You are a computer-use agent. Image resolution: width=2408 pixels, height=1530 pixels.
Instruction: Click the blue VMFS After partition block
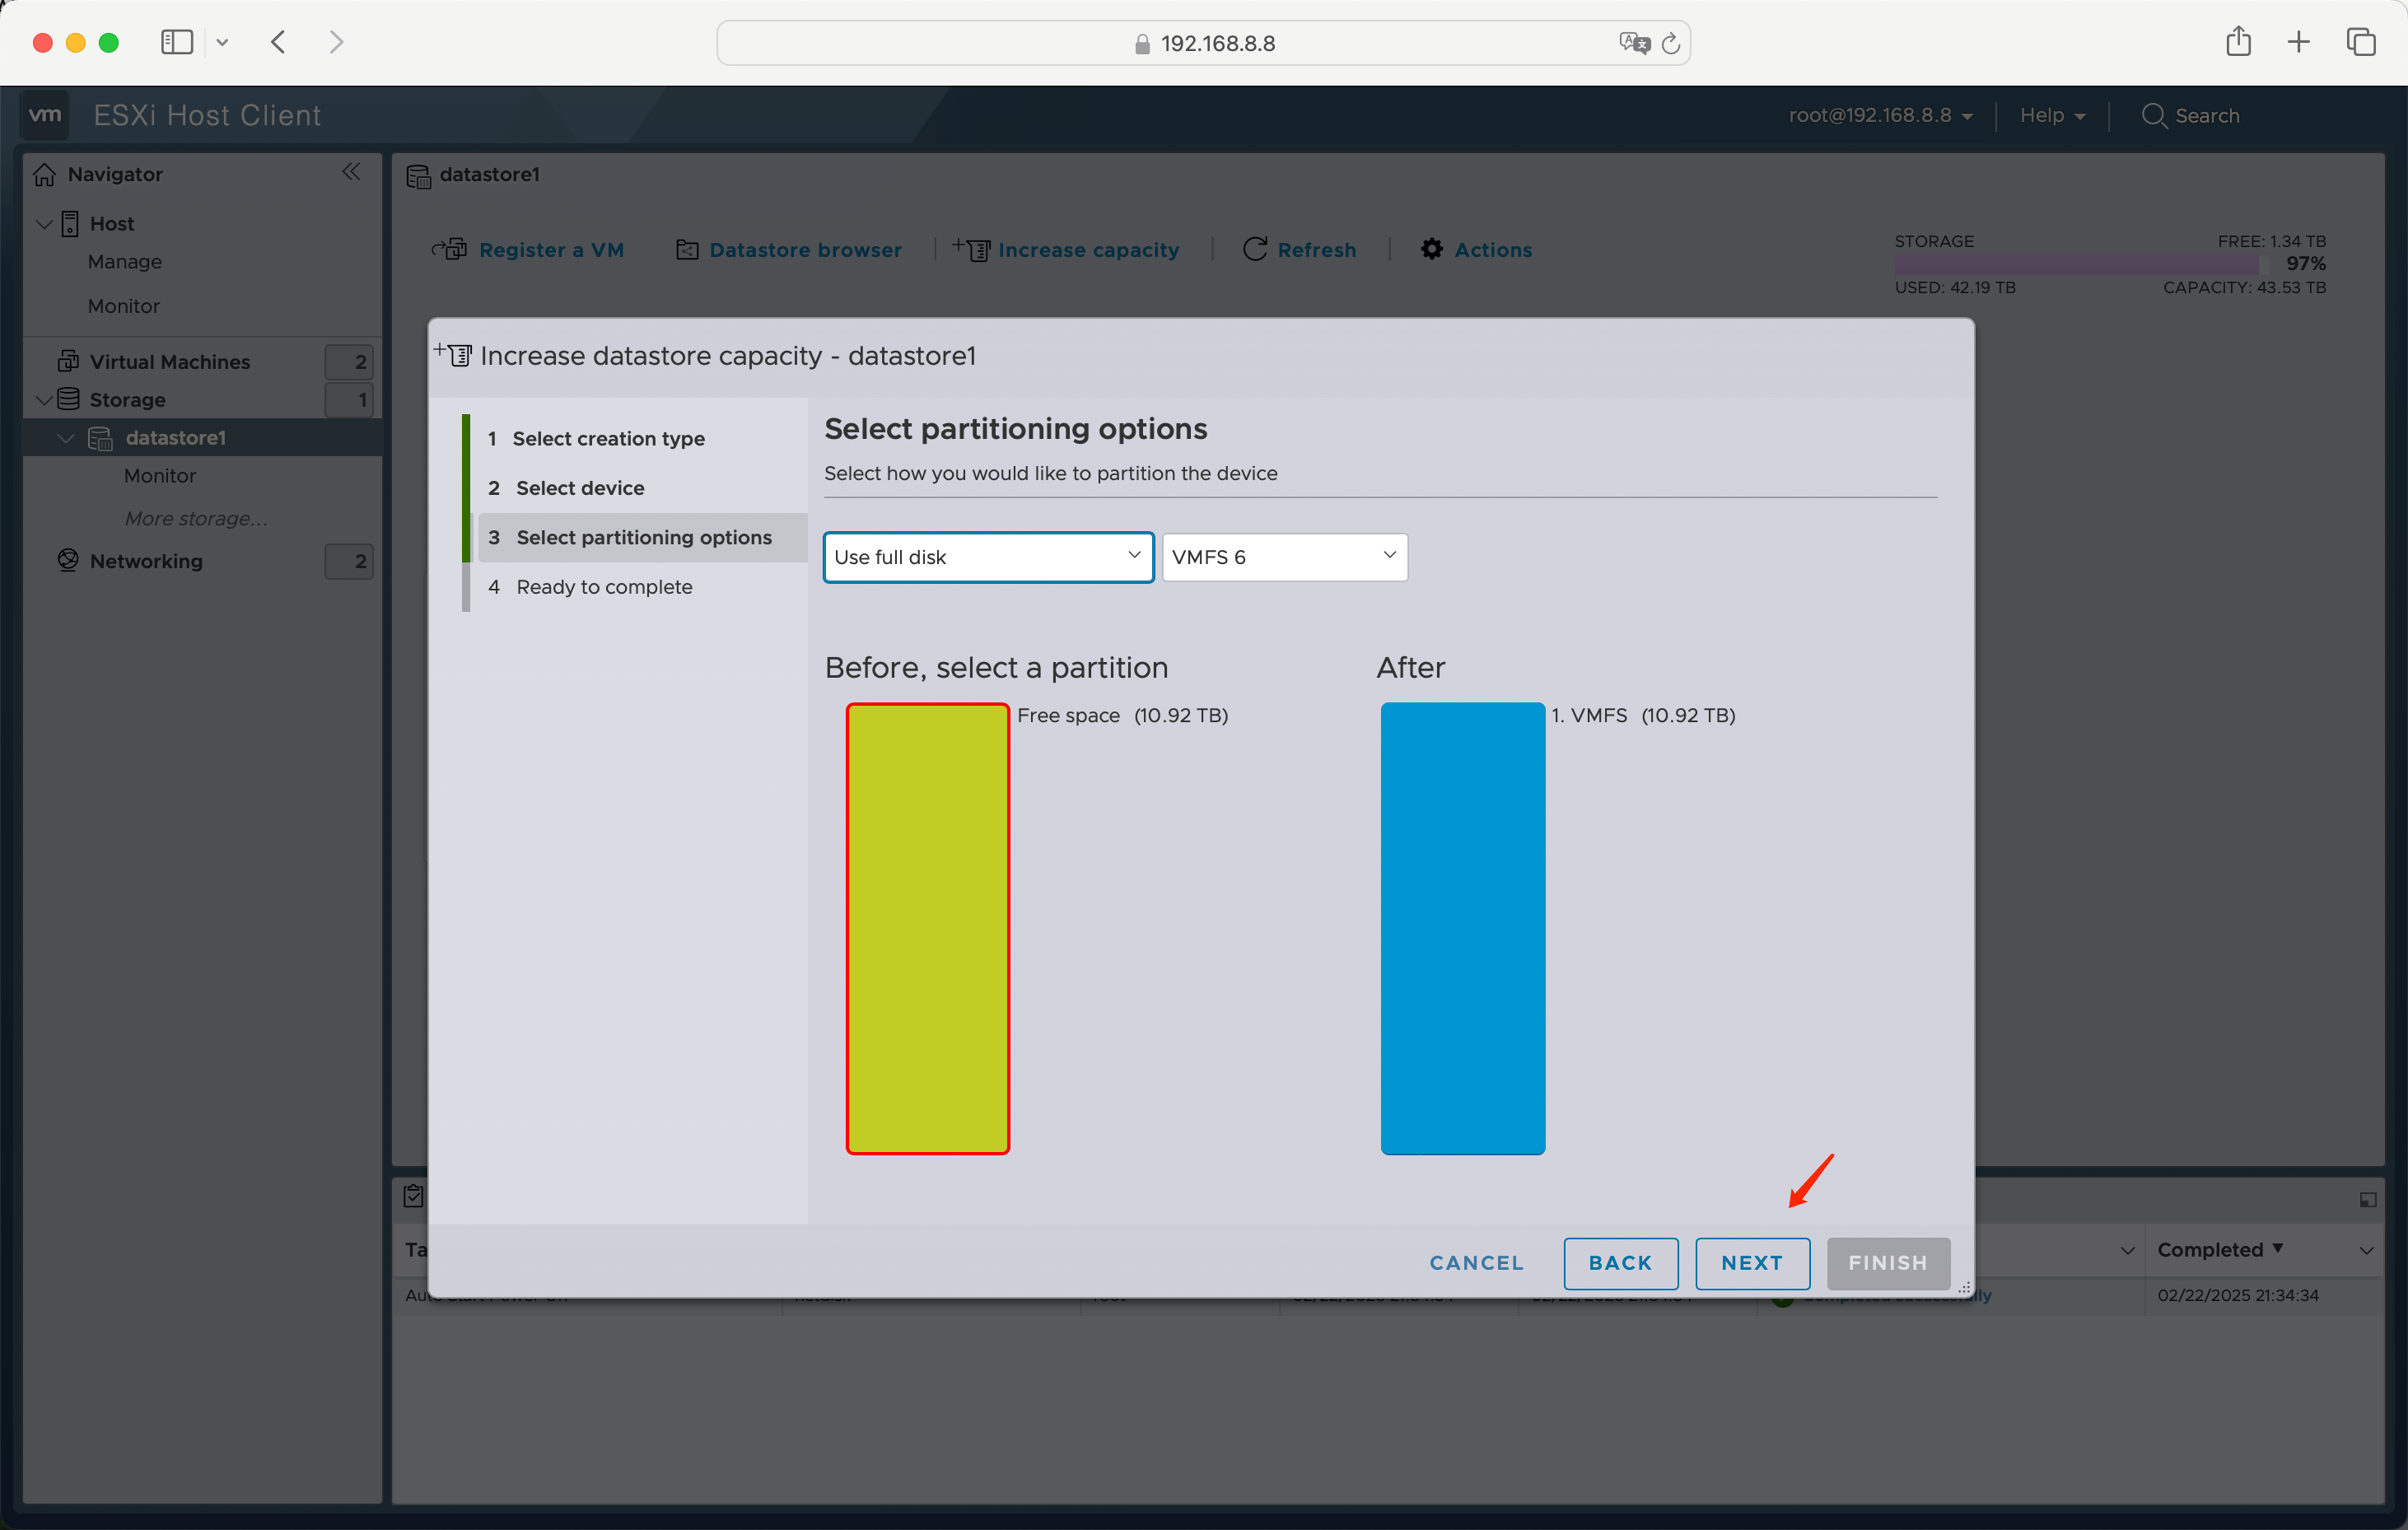tap(1462, 928)
